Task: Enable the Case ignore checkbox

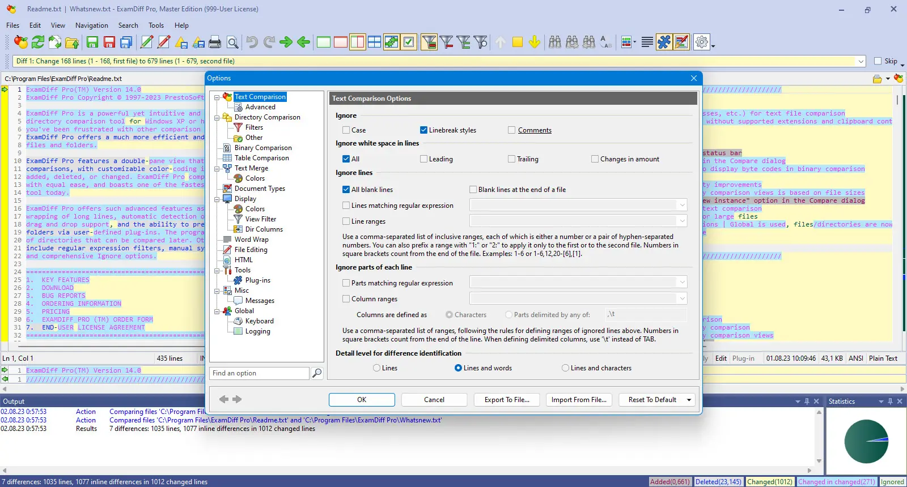Action: pos(346,130)
